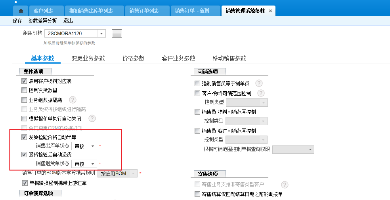Click help icon beside 客户-物料可销范围控制

click(260, 93)
